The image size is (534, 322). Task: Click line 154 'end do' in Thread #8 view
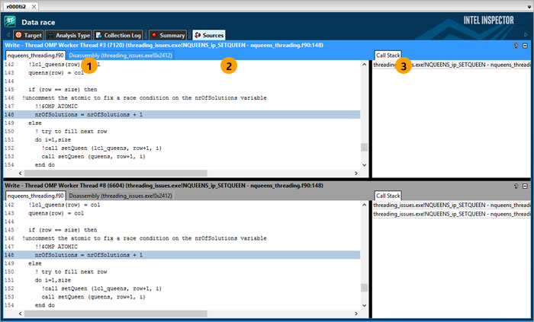coord(44,305)
